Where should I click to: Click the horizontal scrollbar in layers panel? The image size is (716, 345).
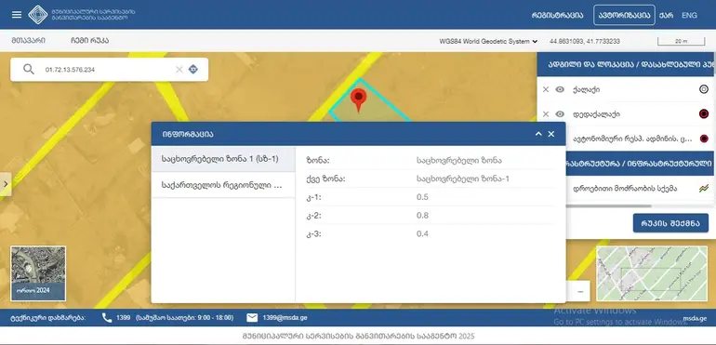[x=608, y=206]
